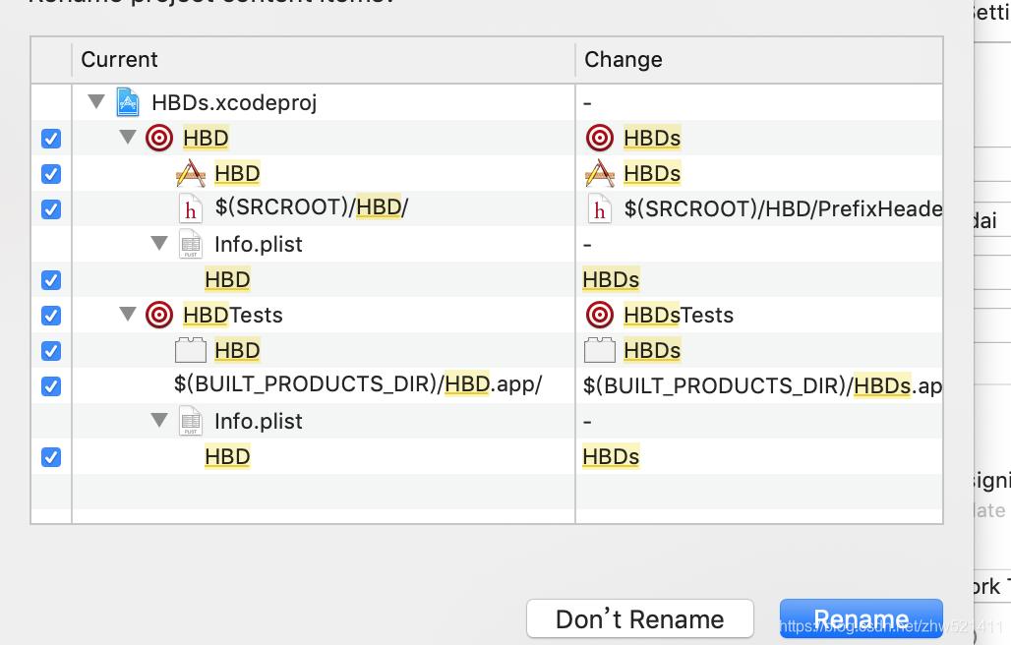This screenshot has height=645, width=1011.
Task: Select HBDs text in the last Change row
Action: pos(611,457)
